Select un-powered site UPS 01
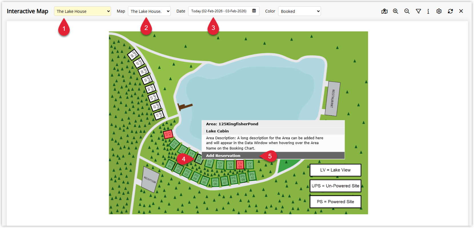The height and width of the screenshot is (228, 474). (x=159, y=115)
